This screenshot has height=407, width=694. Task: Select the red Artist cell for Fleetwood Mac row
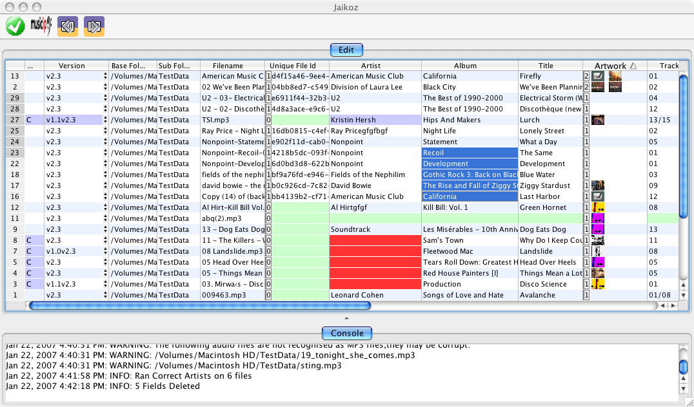(x=375, y=251)
